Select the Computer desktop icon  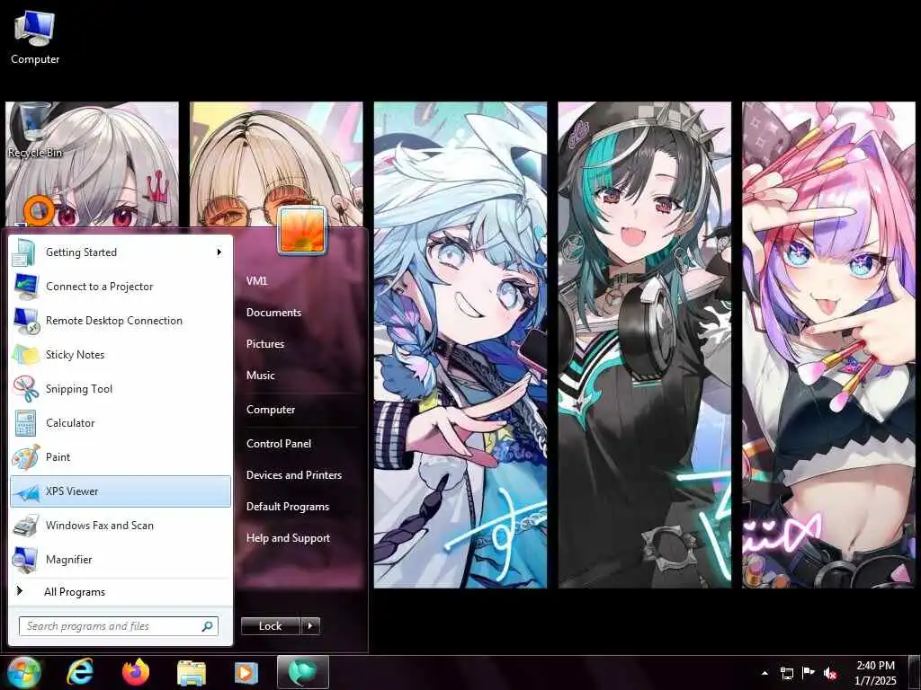click(x=35, y=37)
